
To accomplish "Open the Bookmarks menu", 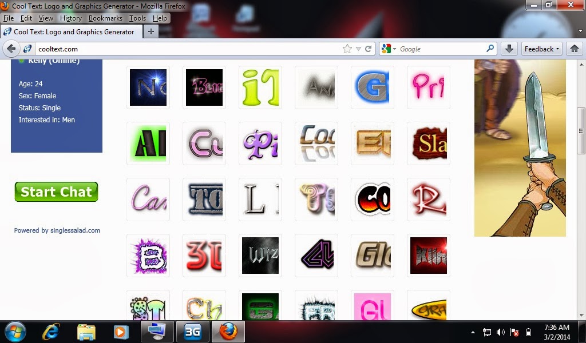I will coord(105,18).
